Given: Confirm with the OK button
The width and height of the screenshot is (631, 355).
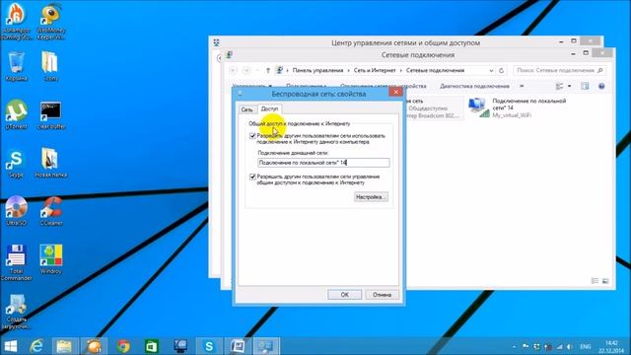Looking at the screenshot, I should coord(344,295).
